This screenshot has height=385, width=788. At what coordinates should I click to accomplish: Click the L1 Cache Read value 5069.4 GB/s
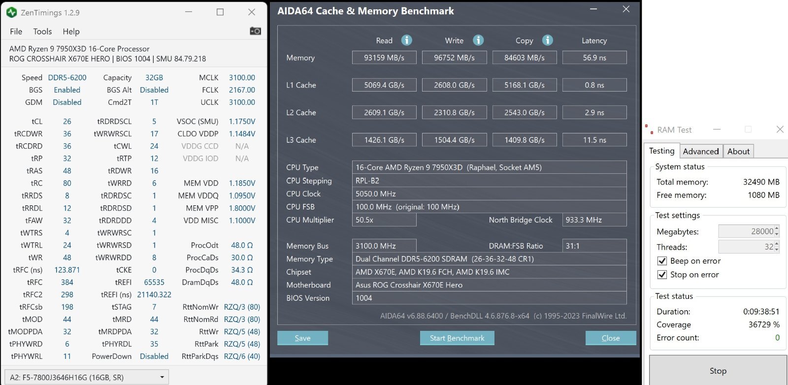pyautogui.click(x=384, y=85)
